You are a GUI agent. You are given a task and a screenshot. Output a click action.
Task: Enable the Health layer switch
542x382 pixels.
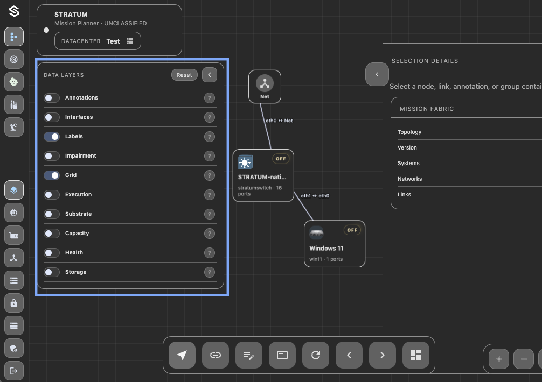pyautogui.click(x=52, y=252)
